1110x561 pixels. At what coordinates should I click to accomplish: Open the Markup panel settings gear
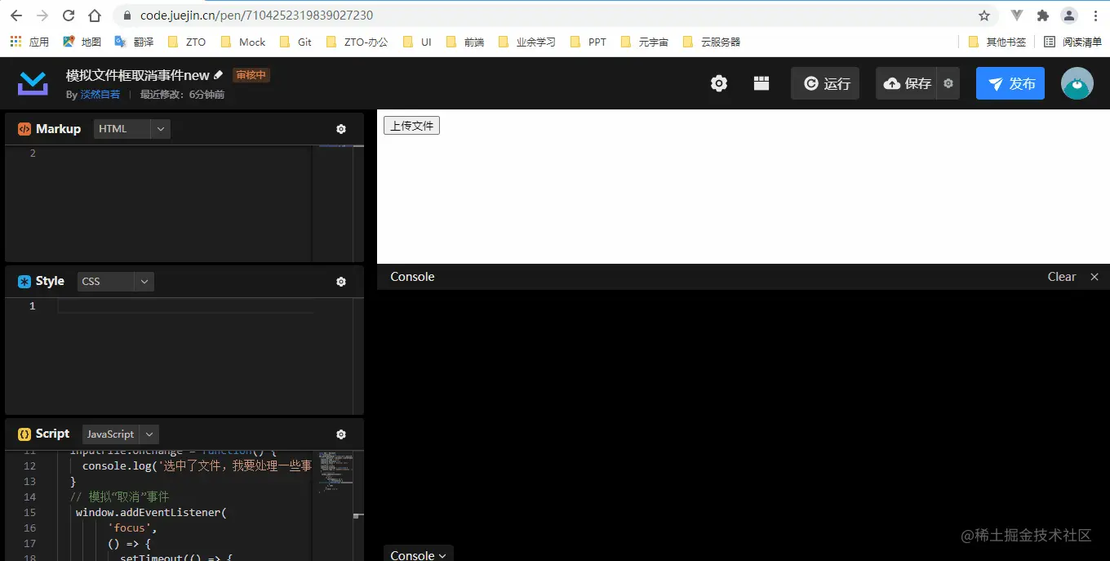point(341,128)
